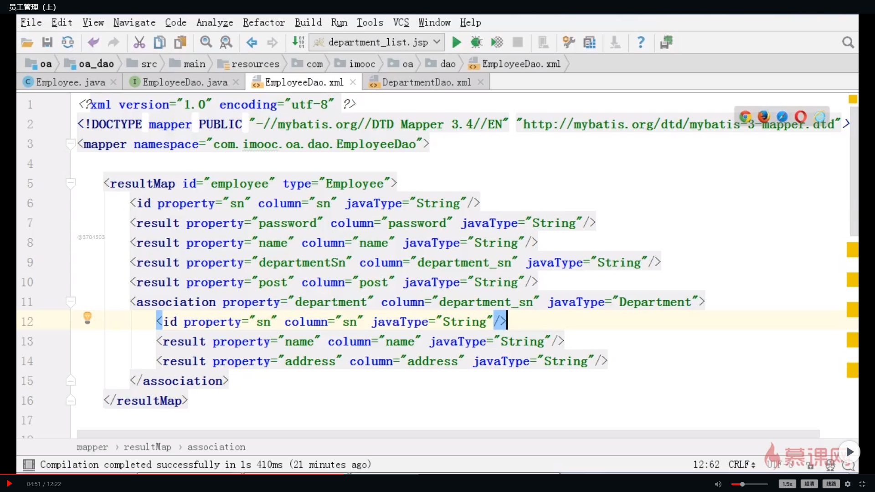The image size is (875, 492).
Task: Collapse fold marker at closing resultMap line 16
Action: (70, 400)
